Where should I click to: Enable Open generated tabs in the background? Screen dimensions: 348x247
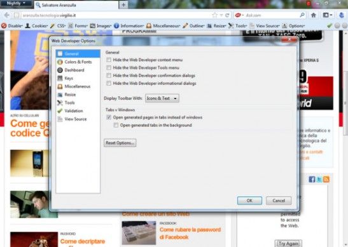(x=116, y=125)
